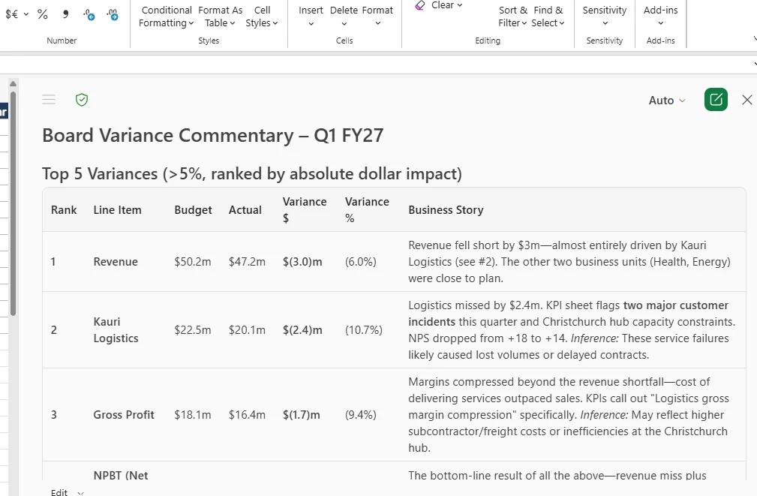
Task: Increase decimal places button
Action: click(89, 14)
